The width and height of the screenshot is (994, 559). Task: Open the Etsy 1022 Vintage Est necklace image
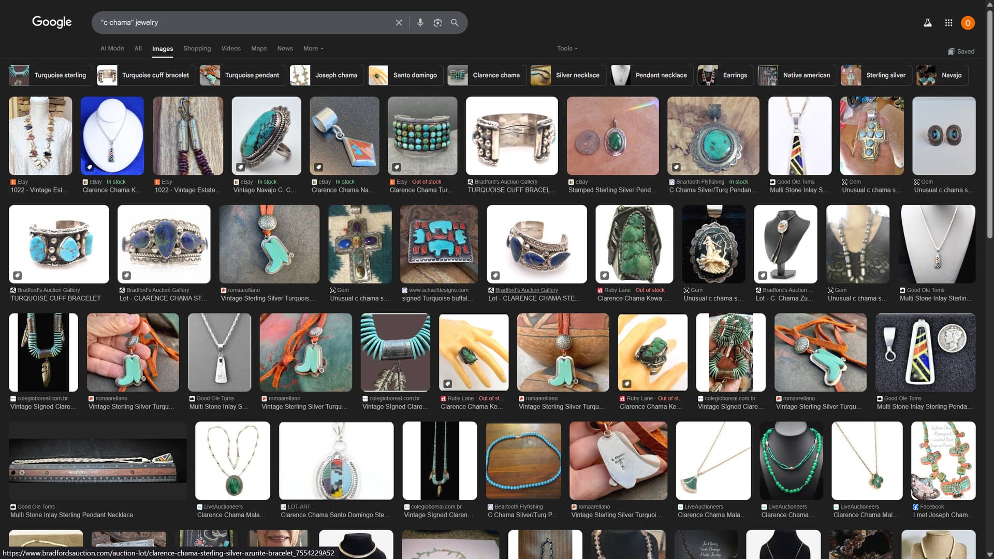coord(40,136)
